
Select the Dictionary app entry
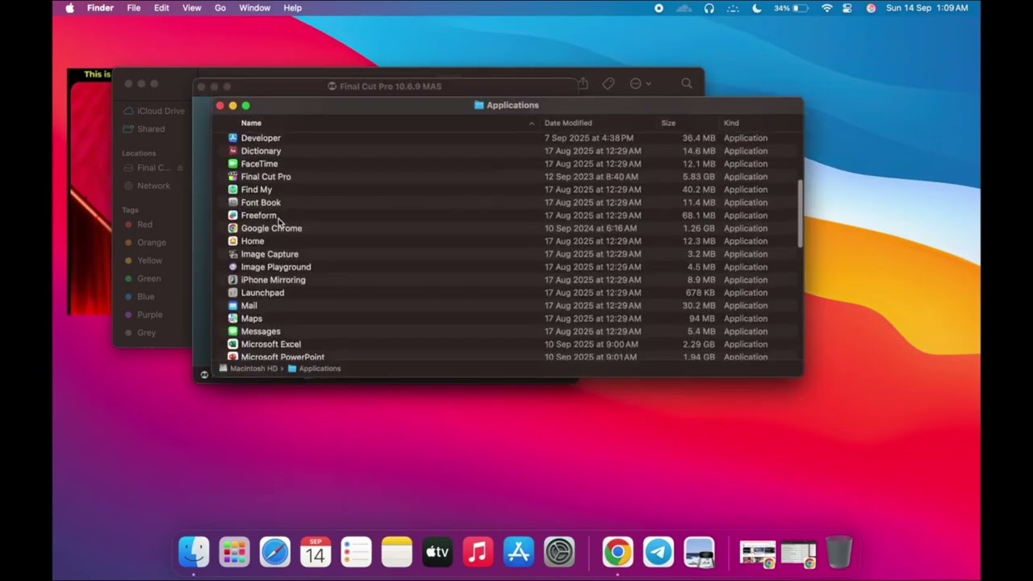click(x=508, y=151)
